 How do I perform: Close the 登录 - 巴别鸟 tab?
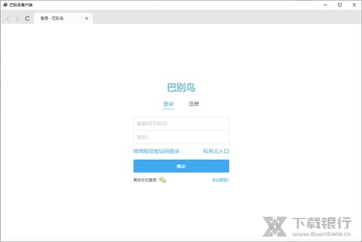tap(86, 19)
